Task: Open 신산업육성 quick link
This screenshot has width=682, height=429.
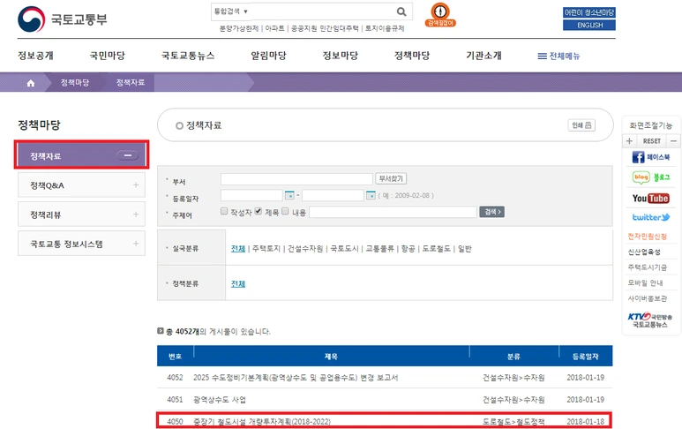Action: click(x=644, y=252)
